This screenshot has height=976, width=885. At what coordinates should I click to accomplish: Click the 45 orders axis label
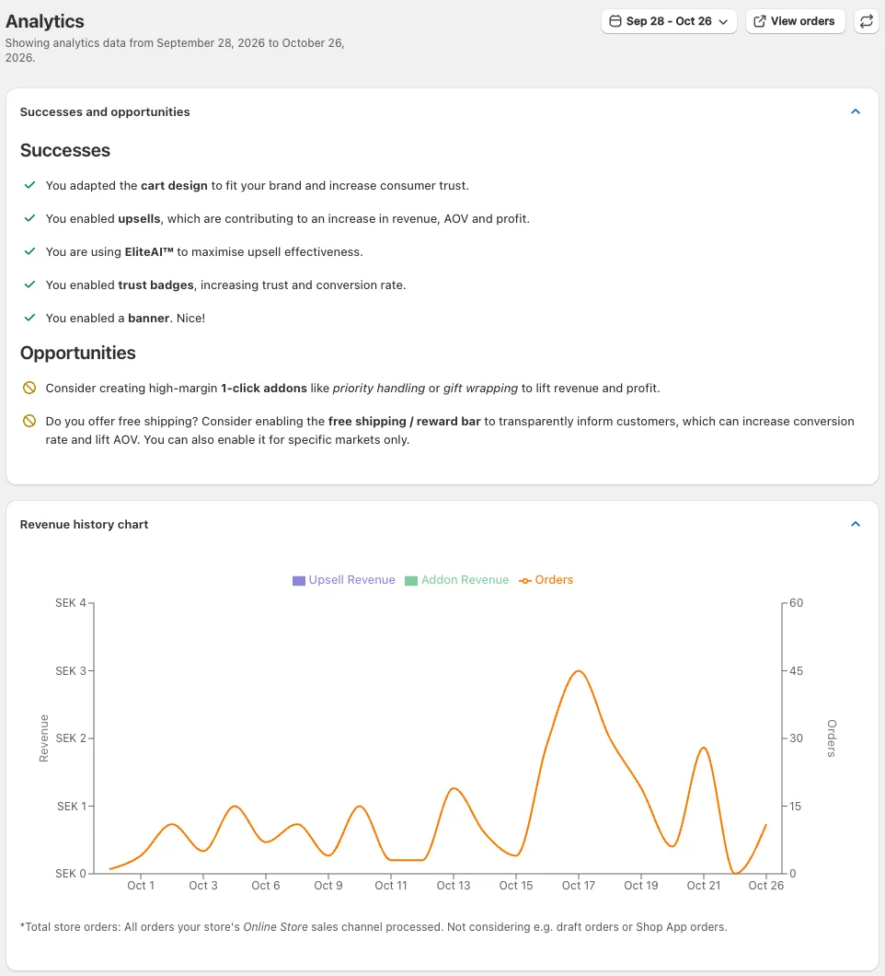coord(796,670)
